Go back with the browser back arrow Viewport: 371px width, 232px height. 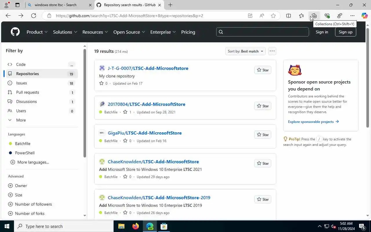tap(8, 16)
